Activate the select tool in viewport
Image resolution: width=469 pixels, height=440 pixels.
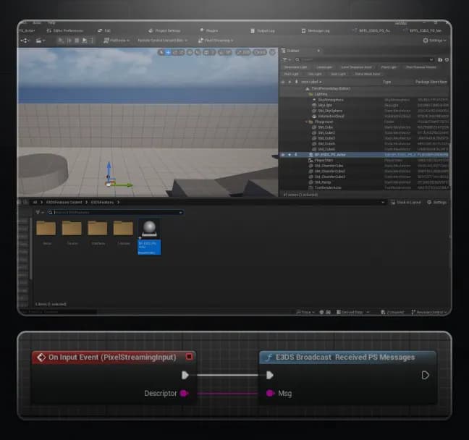pyautogui.click(x=161, y=53)
